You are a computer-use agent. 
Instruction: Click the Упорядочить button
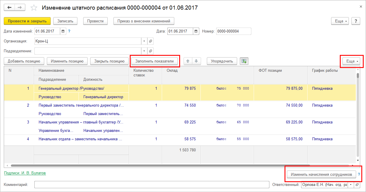[222, 61]
